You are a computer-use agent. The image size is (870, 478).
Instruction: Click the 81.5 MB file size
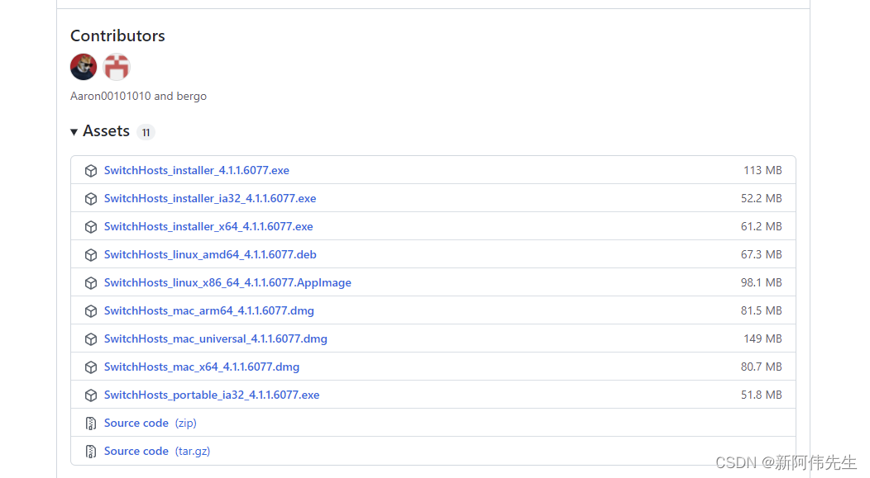761,310
